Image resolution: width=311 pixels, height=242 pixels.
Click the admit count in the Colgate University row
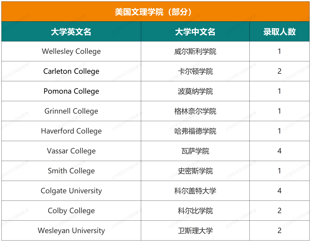pos(279,191)
